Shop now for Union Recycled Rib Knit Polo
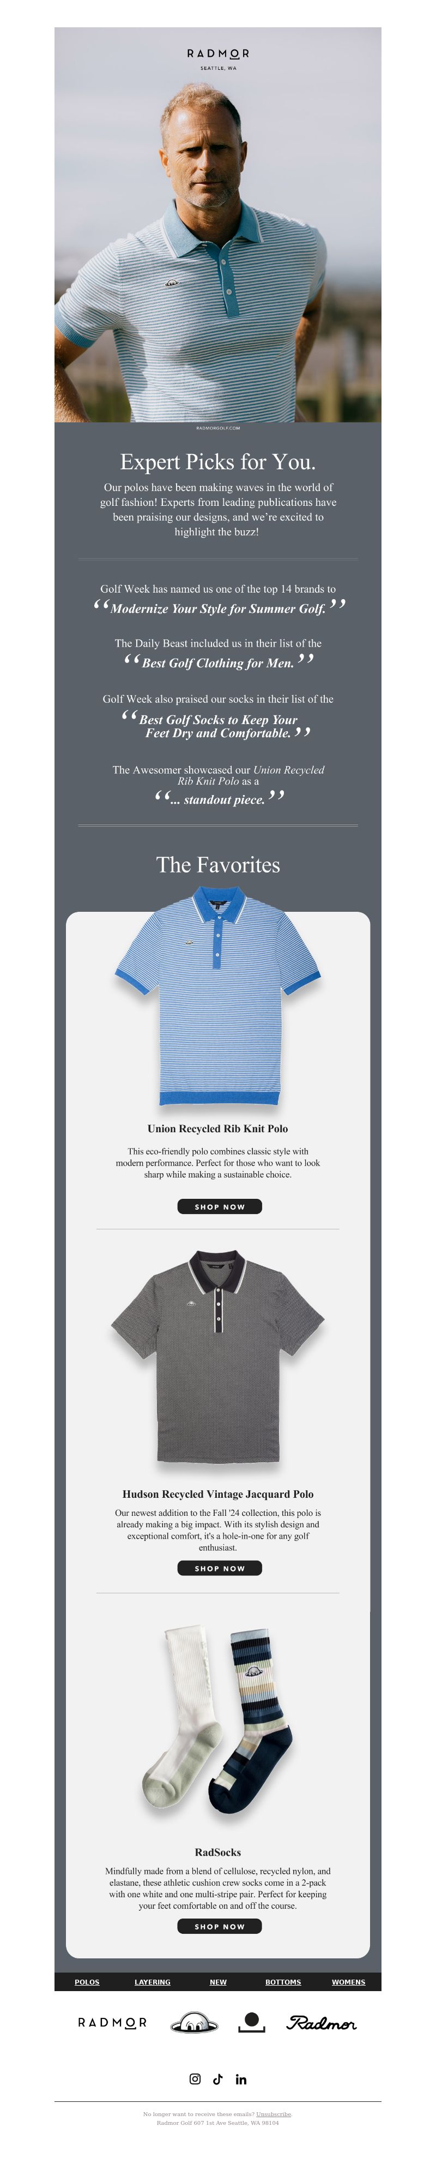The width and height of the screenshot is (436, 2157). click(x=219, y=1206)
